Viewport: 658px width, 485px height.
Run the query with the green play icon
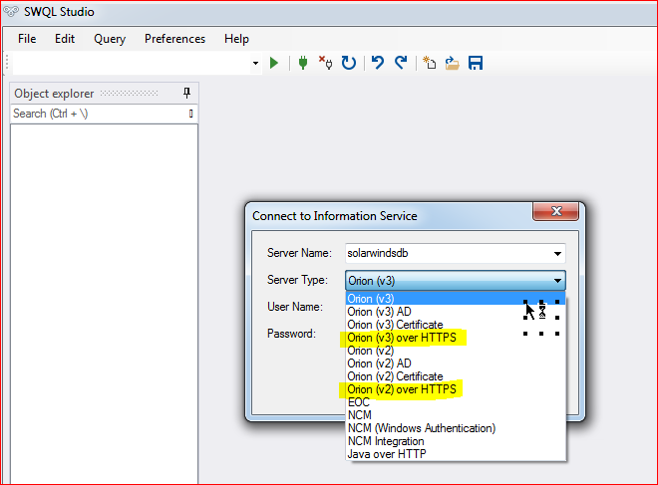pos(274,64)
